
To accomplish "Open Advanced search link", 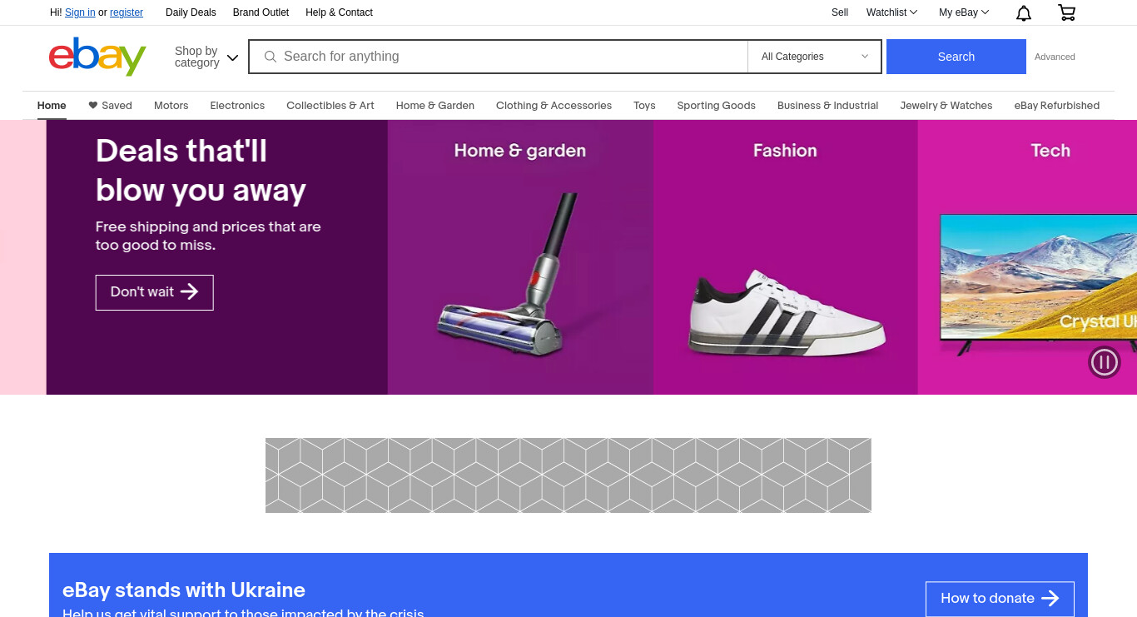I will click(1055, 57).
